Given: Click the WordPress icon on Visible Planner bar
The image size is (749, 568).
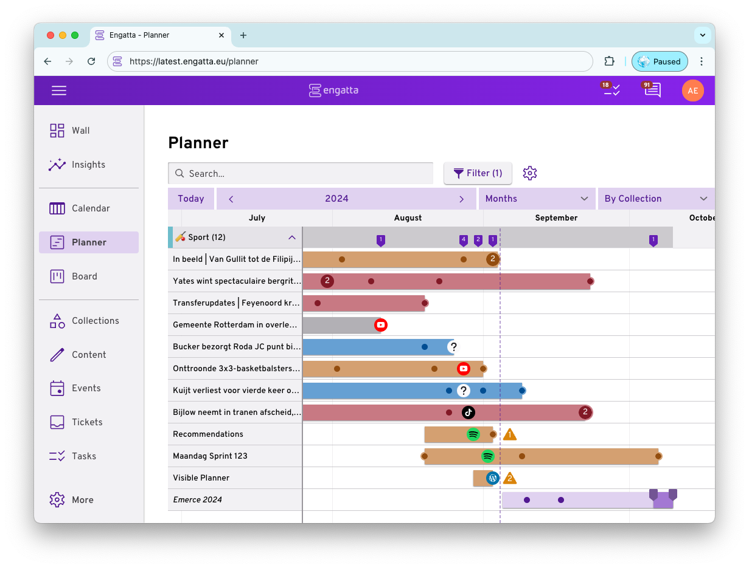Looking at the screenshot, I should (492, 477).
